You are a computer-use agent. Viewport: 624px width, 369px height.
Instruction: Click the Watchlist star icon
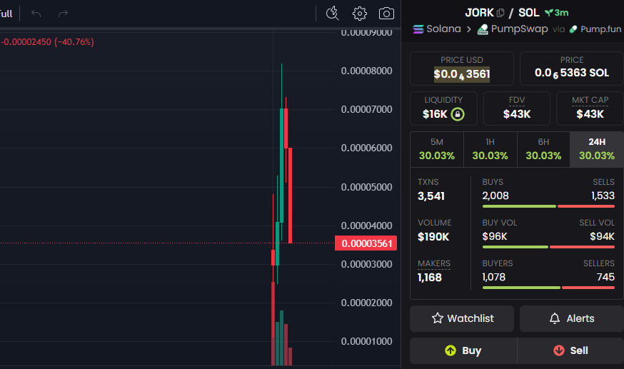pos(438,318)
